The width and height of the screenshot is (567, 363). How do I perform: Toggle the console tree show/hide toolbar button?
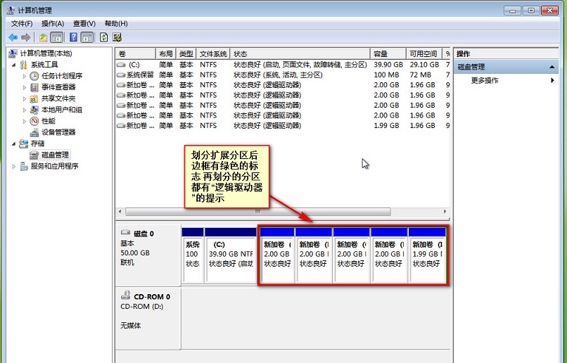pyautogui.click(x=57, y=37)
